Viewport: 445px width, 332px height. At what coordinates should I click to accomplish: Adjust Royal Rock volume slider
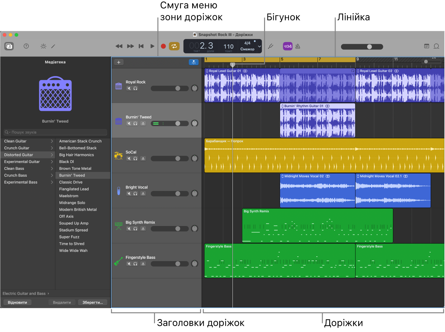(170, 88)
